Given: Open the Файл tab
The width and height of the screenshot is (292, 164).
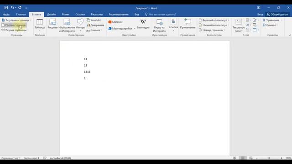Looking at the screenshot, I should pos(6,14).
